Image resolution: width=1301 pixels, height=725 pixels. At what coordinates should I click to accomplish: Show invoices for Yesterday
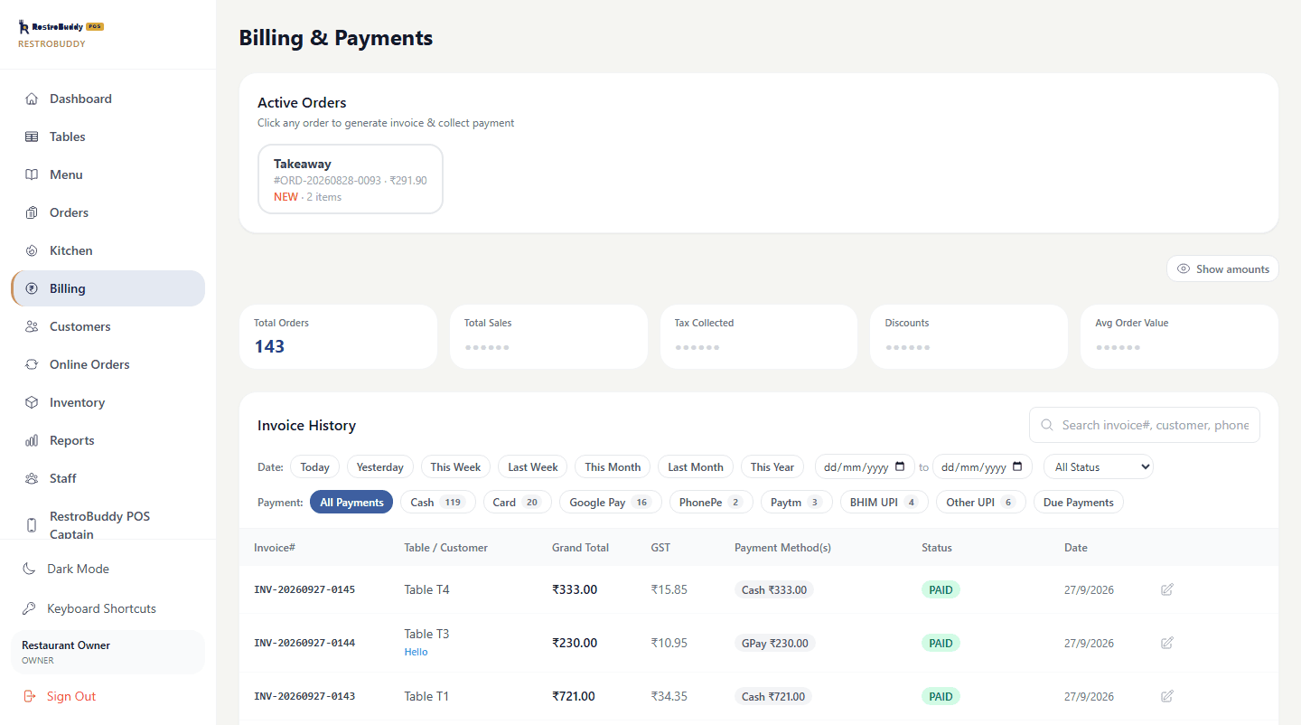pyautogui.click(x=380, y=466)
